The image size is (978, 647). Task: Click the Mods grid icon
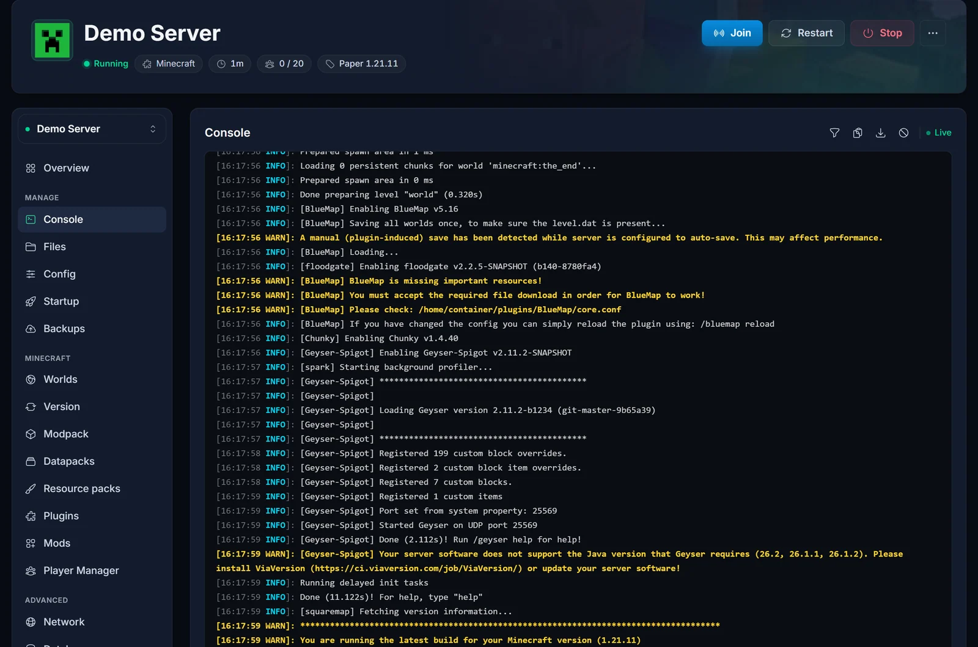click(31, 543)
